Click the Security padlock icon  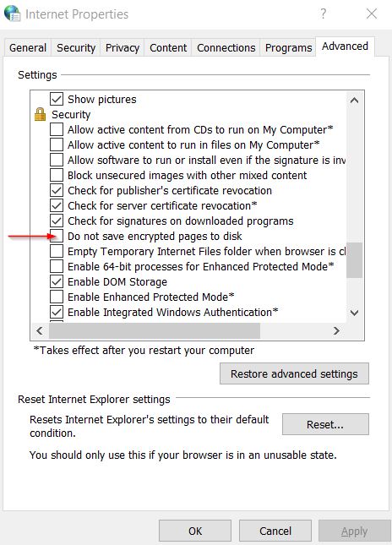(x=40, y=114)
